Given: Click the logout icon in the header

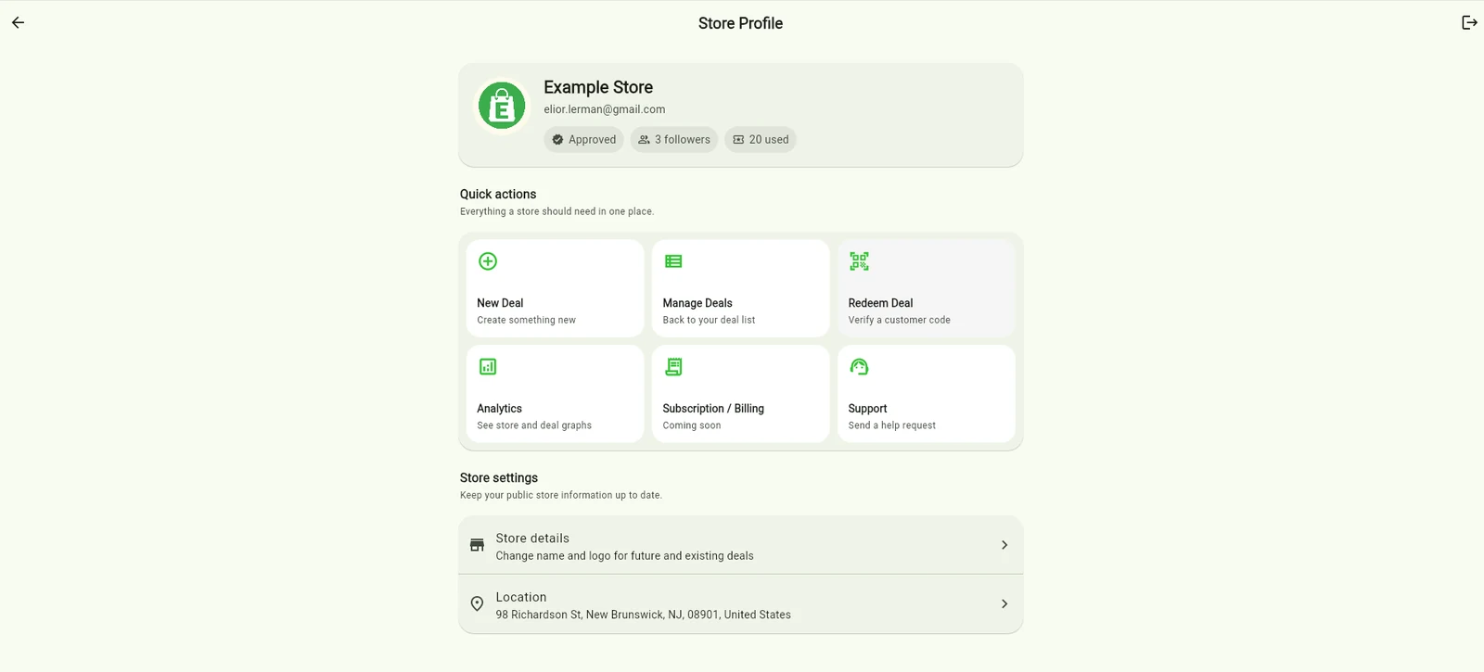Looking at the screenshot, I should (x=1469, y=23).
